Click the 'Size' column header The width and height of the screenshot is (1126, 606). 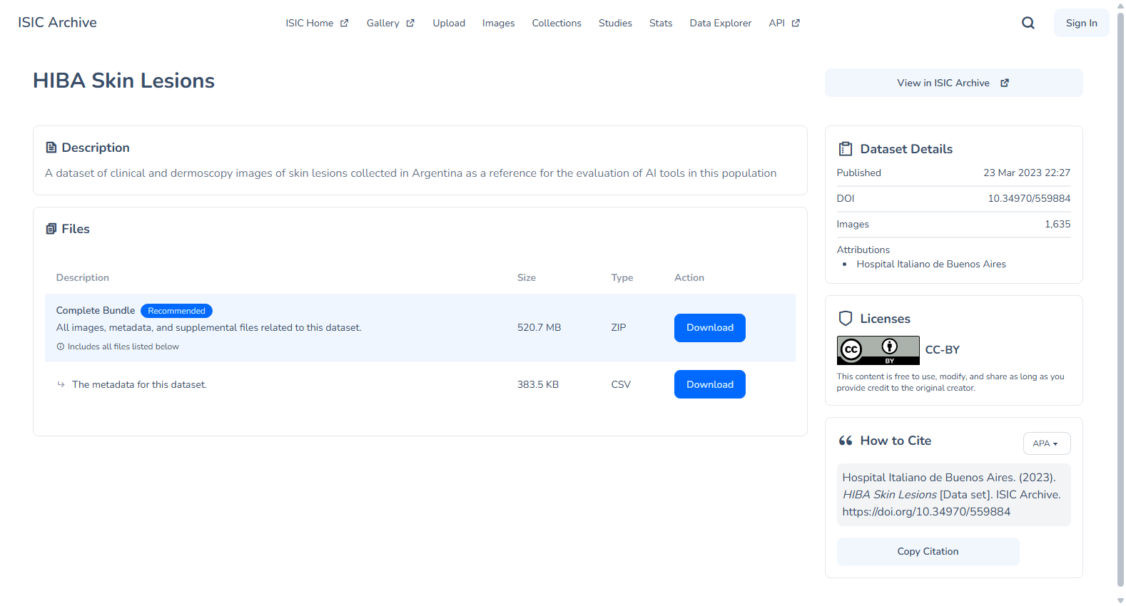click(x=527, y=277)
